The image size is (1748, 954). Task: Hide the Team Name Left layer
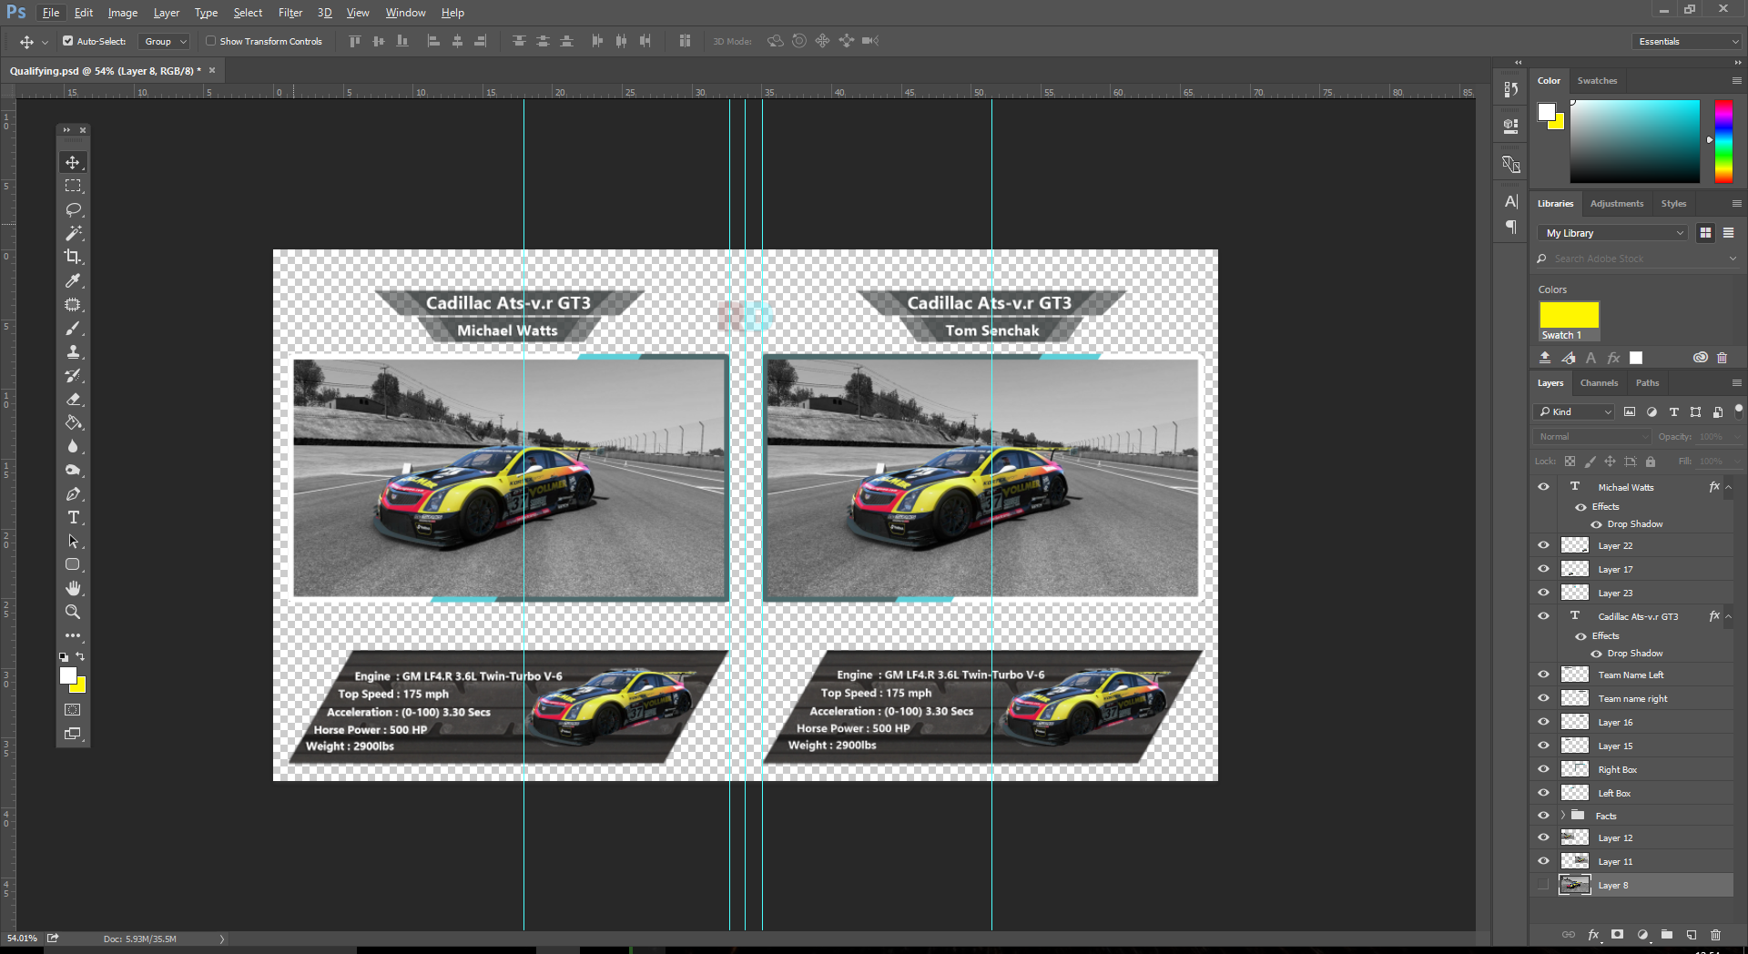(1543, 675)
